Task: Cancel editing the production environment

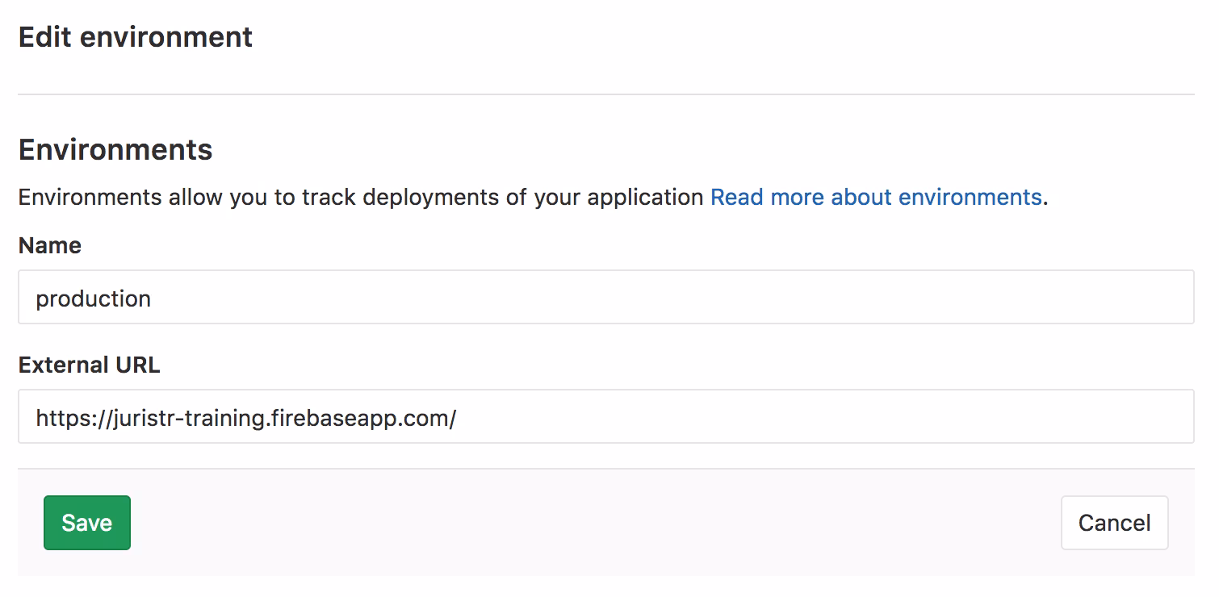Action: click(x=1114, y=523)
